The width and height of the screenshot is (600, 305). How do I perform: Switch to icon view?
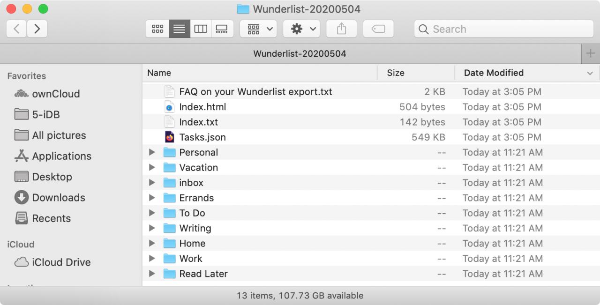click(157, 29)
